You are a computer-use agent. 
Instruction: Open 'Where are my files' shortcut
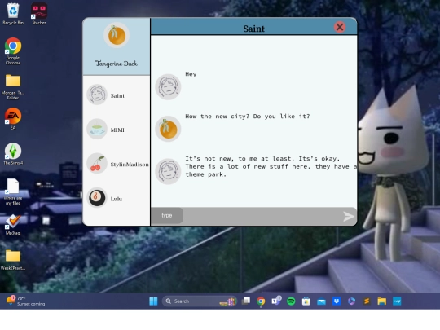click(13, 191)
